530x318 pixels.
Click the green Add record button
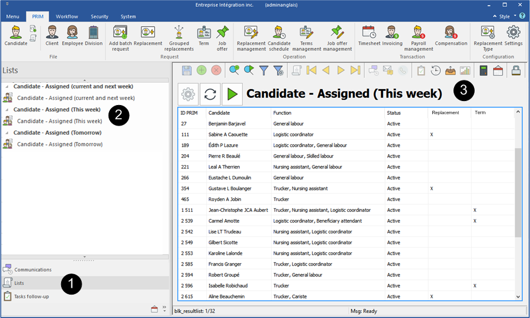click(x=202, y=70)
